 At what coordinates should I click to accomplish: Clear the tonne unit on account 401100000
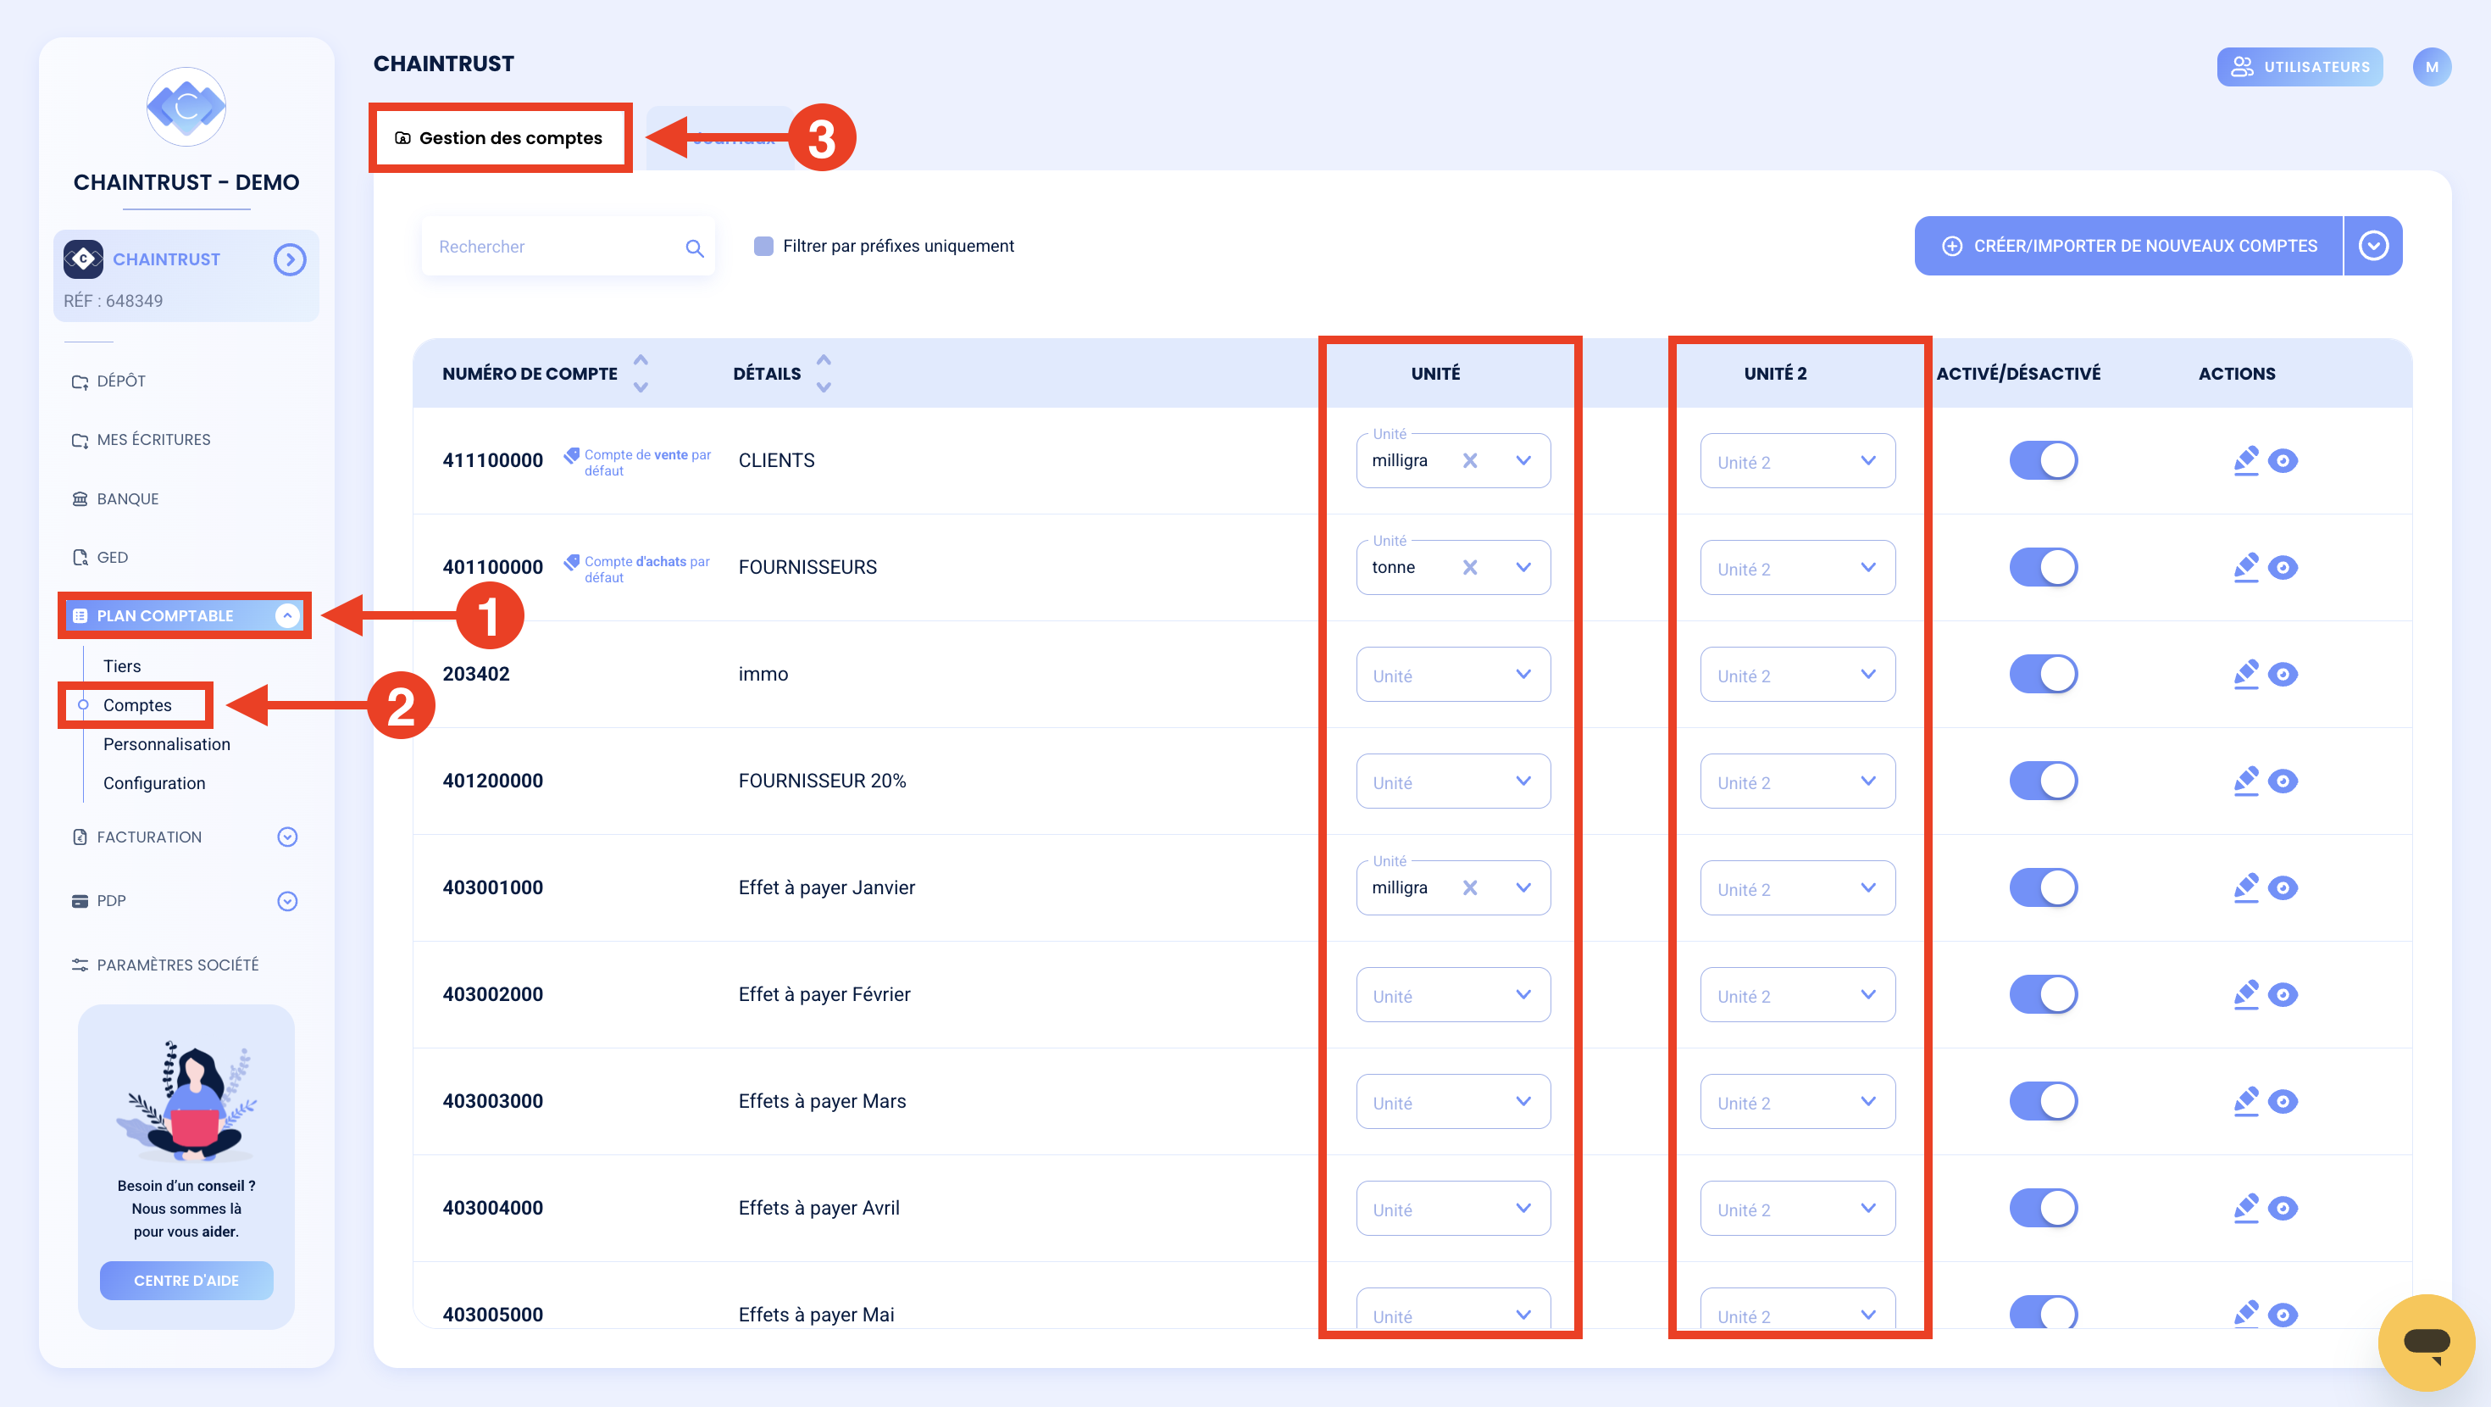tap(1469, 567)
